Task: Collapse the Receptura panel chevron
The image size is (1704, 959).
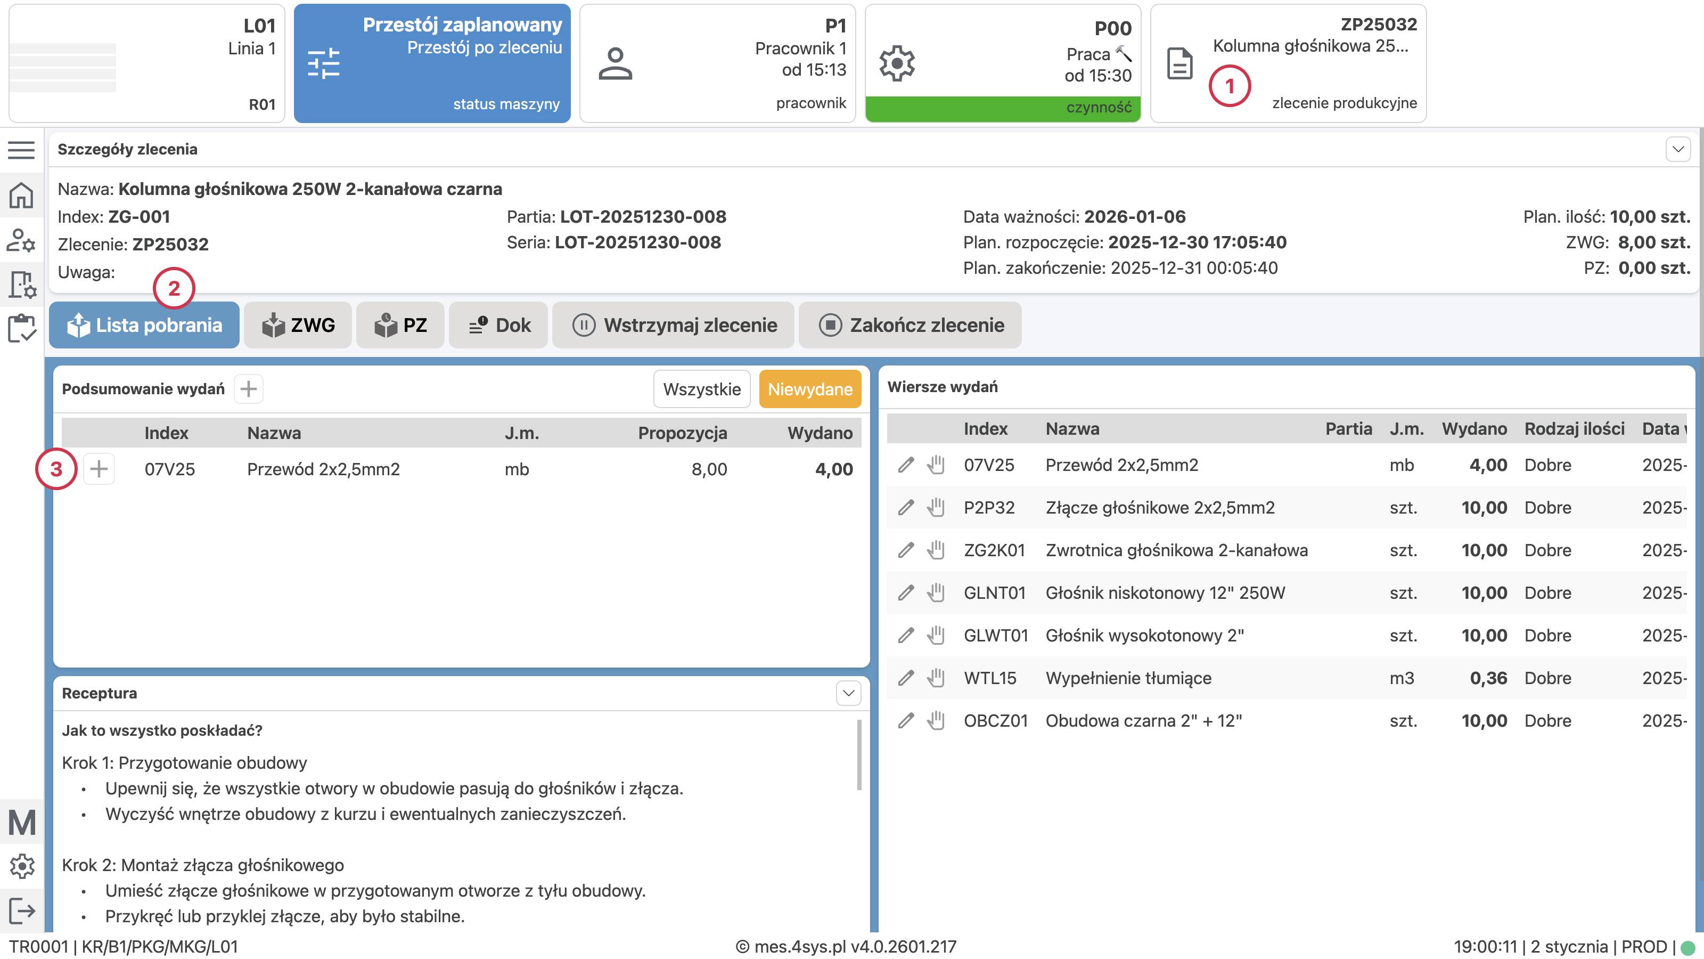Action: coord(849,693)
